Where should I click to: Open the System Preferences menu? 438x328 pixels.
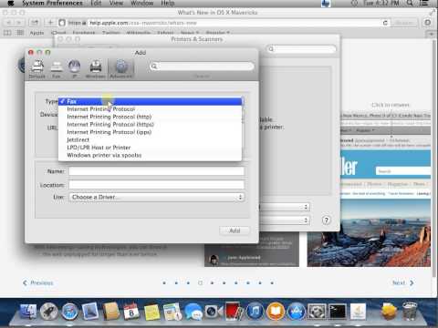[52, 4]
